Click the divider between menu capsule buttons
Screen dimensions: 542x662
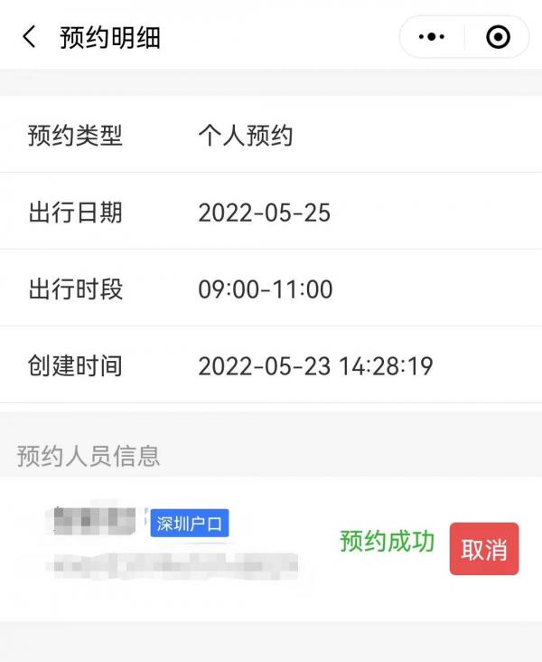pyautogui.click(x=465, y=37)
